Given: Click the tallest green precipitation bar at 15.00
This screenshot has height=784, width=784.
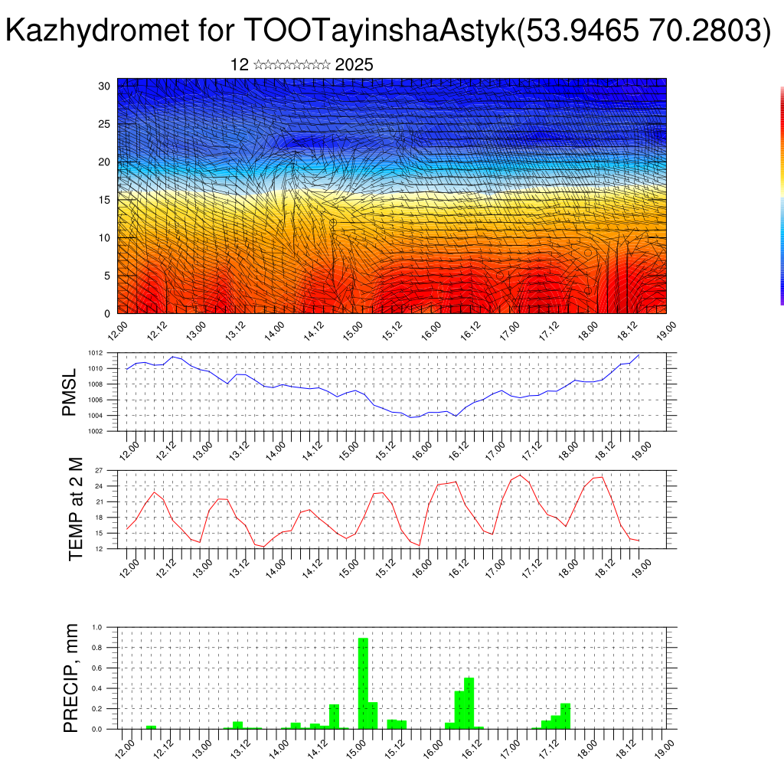Looking at the screenshot, I should tap(364, 684).
